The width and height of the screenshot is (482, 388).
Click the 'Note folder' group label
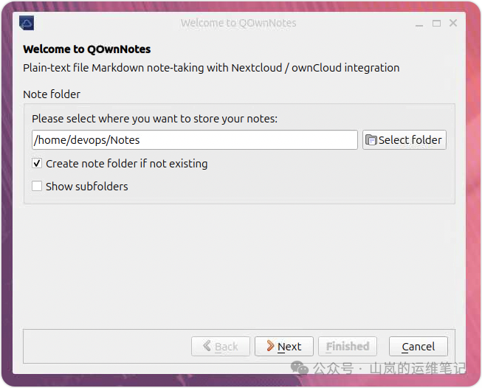point(52,94)
